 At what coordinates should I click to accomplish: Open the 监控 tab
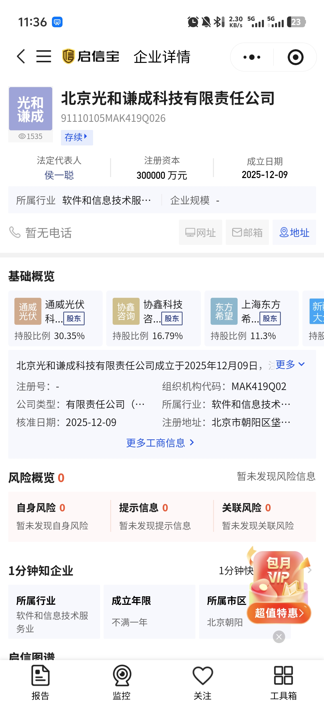pos(122,682)
